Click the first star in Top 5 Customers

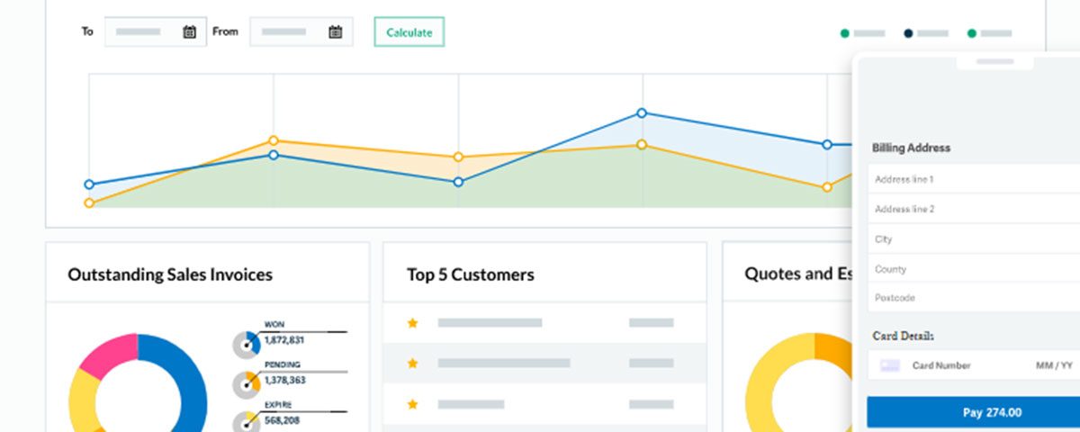(412, 322)
